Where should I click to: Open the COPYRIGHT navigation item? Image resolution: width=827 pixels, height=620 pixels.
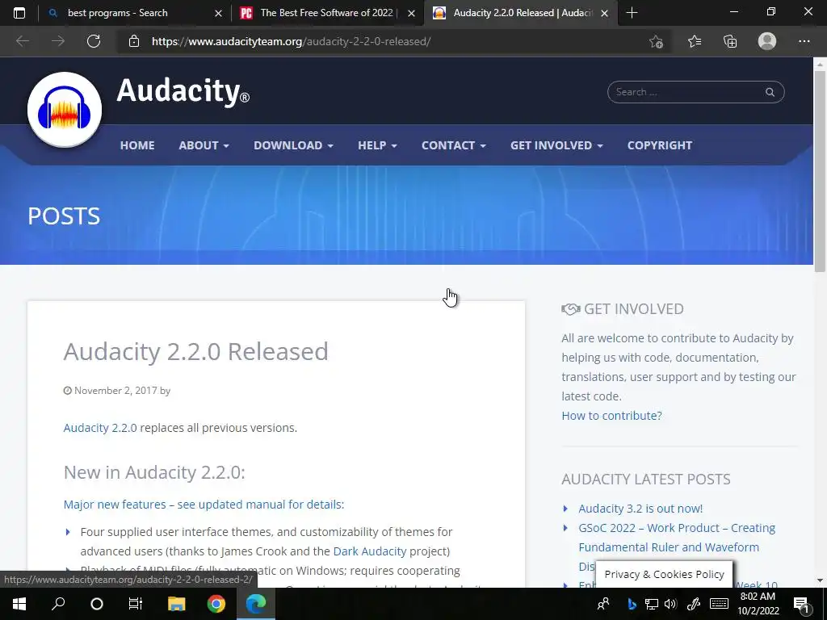[659, 145]
